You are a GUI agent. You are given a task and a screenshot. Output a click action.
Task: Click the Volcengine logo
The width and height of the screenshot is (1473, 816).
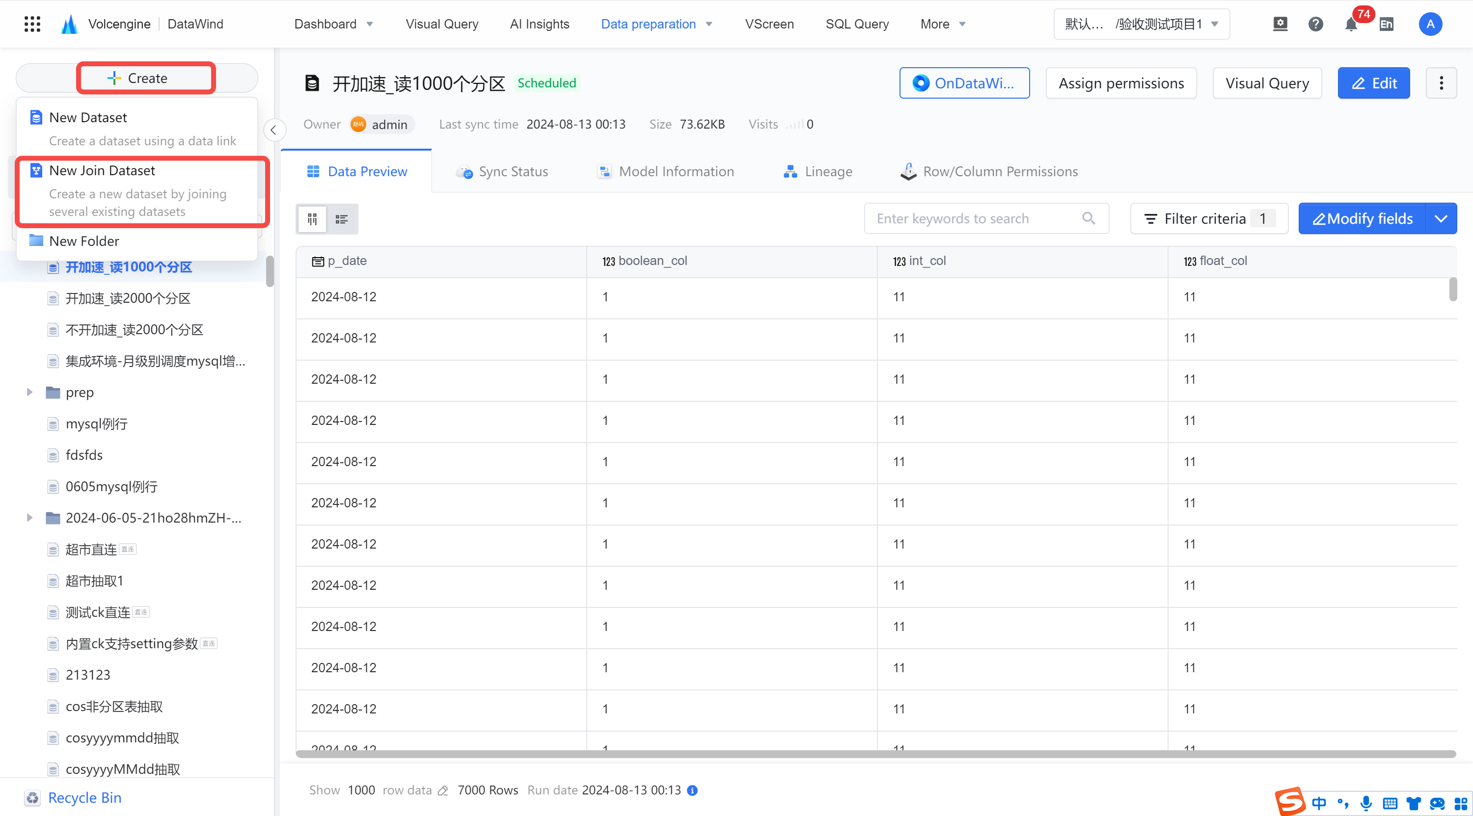(69, 24)
